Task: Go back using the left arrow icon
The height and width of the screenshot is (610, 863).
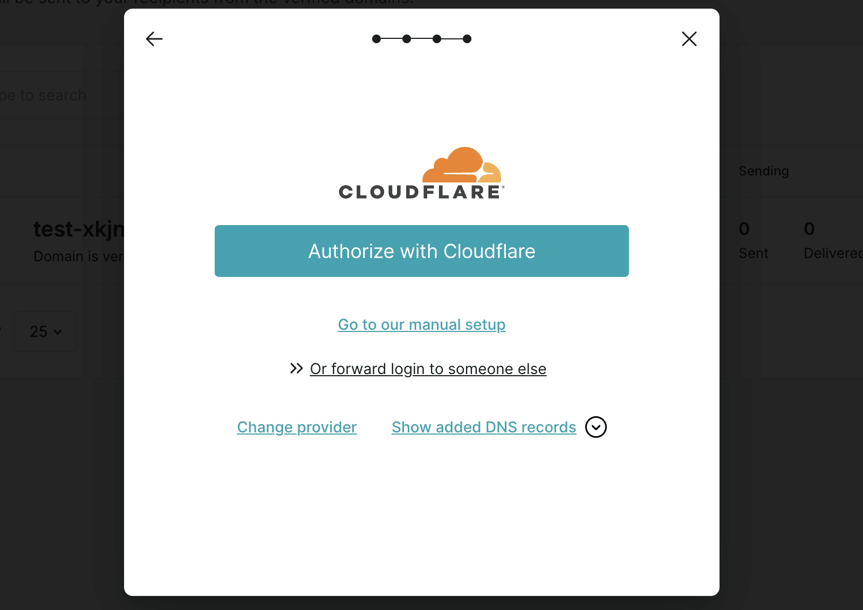Action: (x=154, y=39)
